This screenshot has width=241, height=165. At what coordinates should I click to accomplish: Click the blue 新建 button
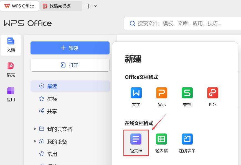70,48
